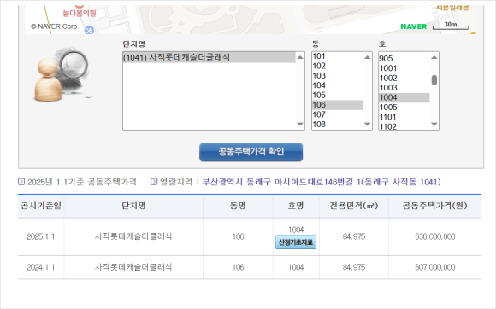Click the up arrow of 동 list scrollbar

367,57
